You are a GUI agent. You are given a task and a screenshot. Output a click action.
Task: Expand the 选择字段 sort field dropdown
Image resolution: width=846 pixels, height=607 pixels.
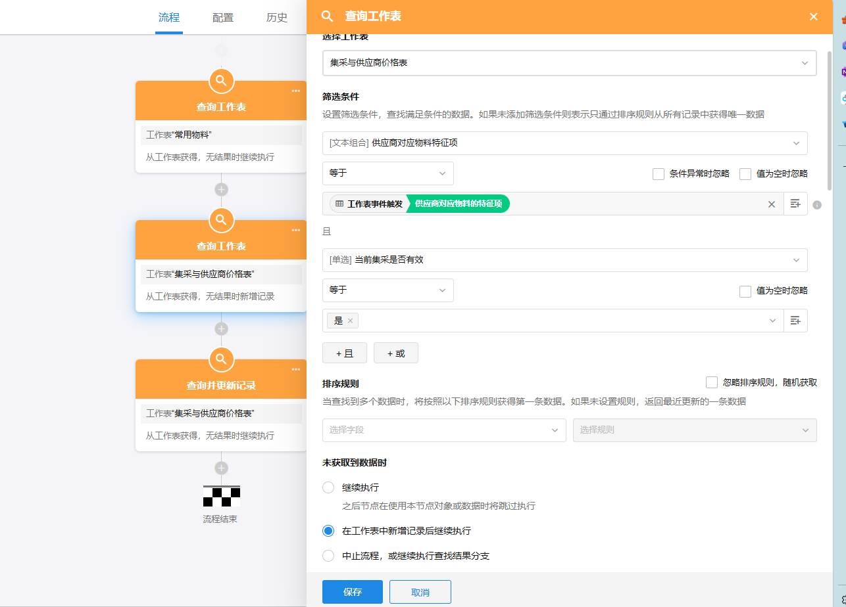444,430
